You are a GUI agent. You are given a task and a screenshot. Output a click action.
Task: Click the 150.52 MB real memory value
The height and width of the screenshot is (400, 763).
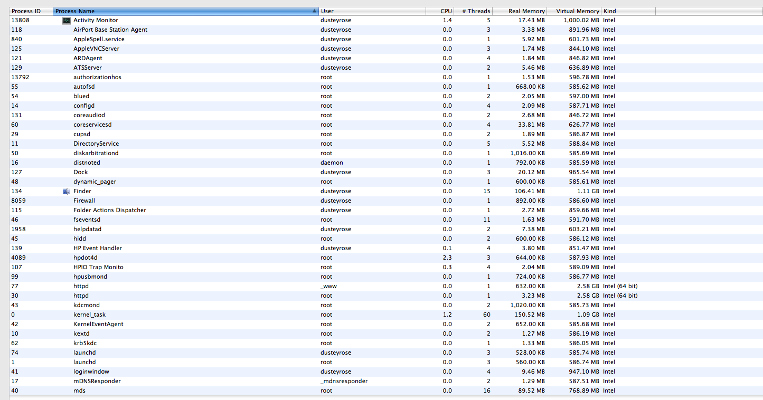pos(529,315)
